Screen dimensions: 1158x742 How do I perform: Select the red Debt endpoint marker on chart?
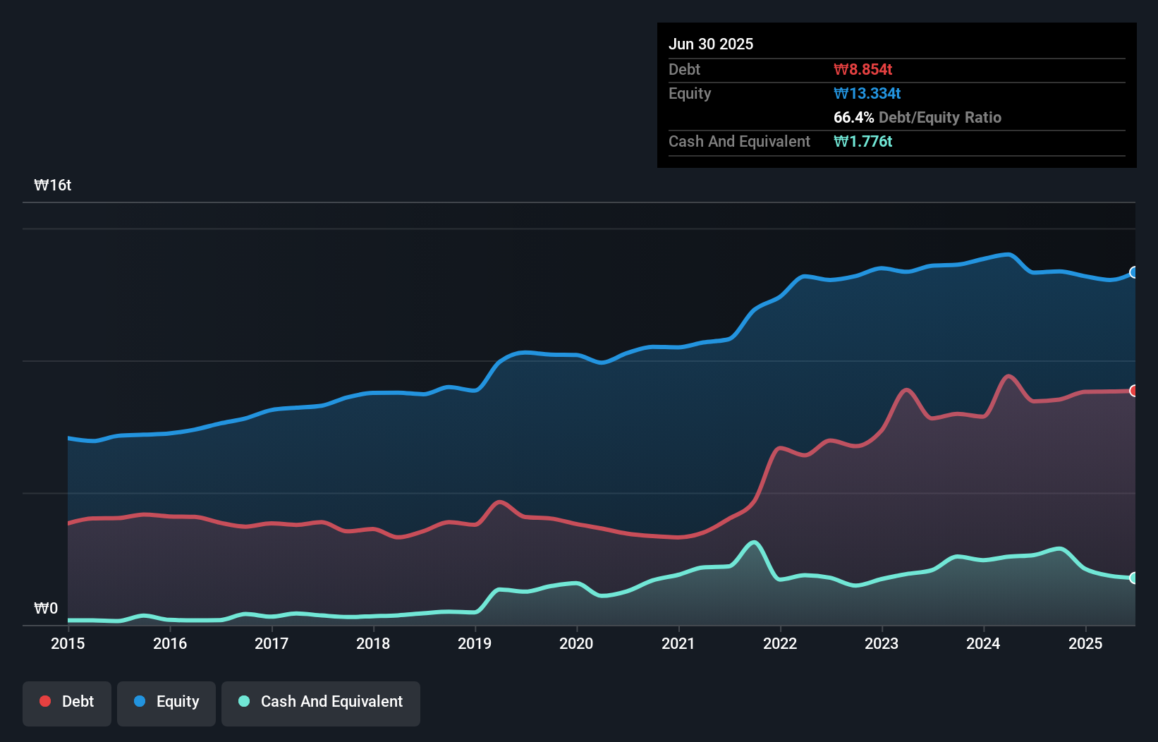click(1134, 390)
